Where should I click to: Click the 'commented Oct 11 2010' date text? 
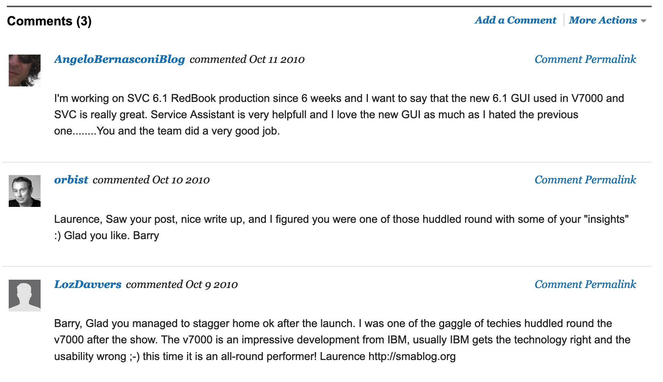pos(247,59)
